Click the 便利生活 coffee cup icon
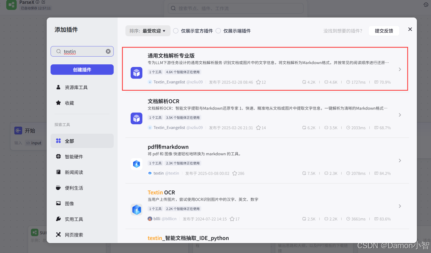The width and height of the screenshot is (431, 253). [x=58, y=188]
